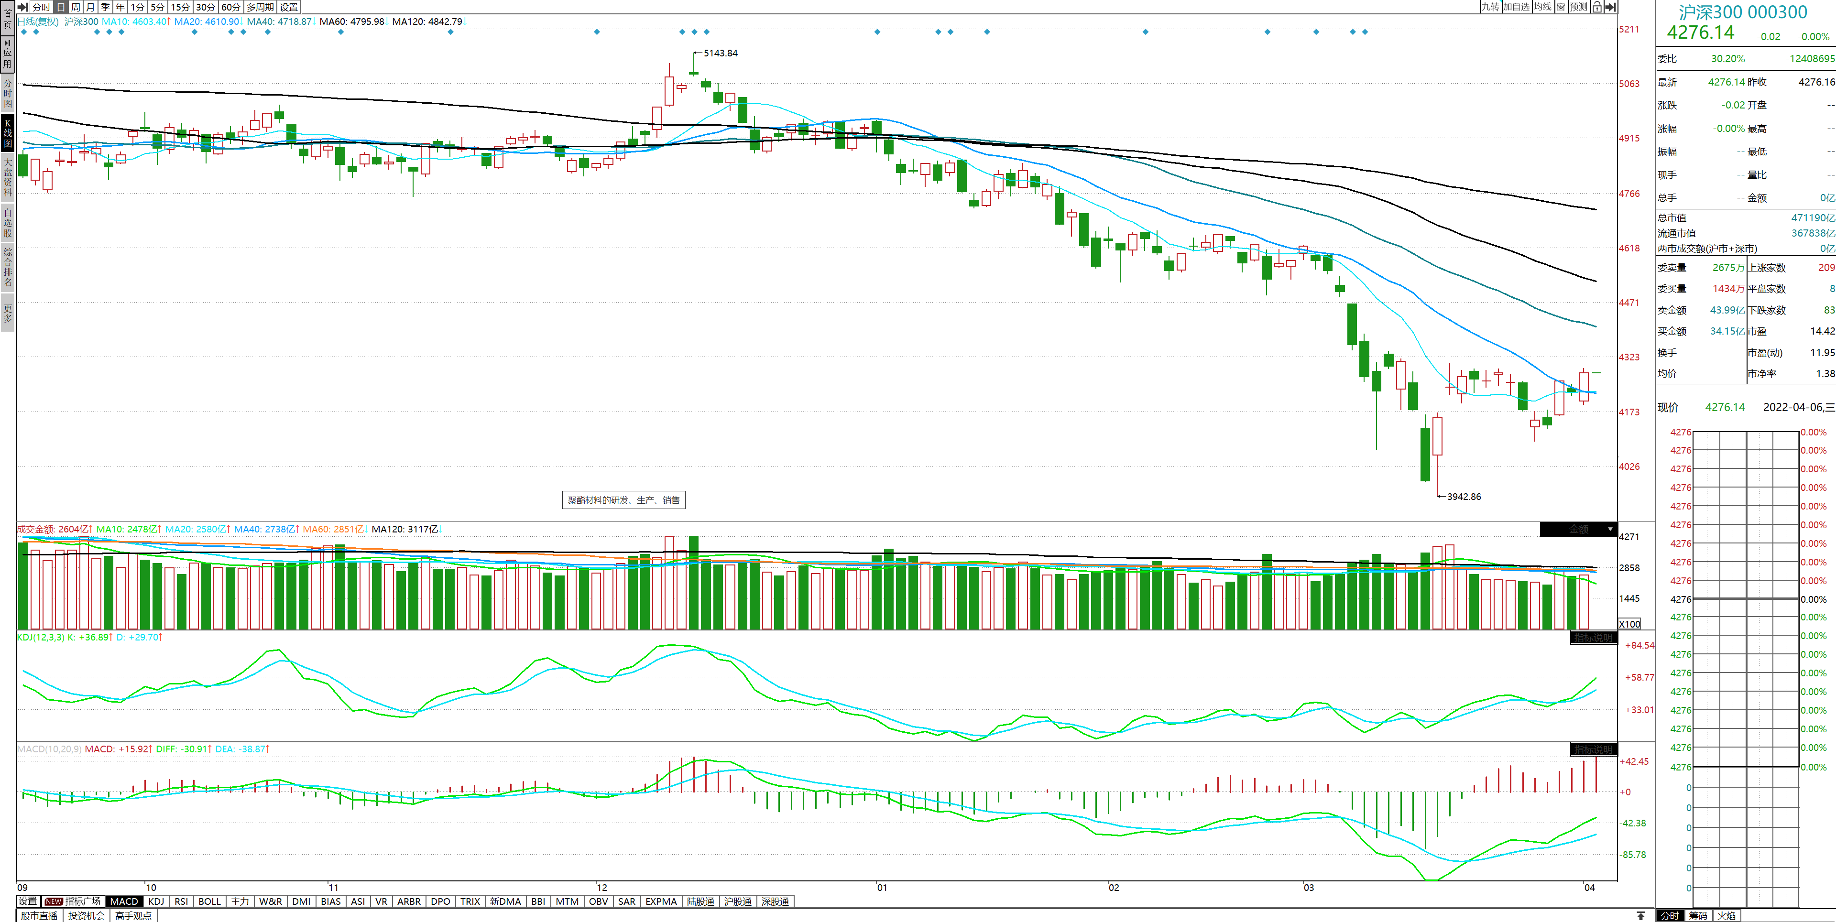Click 指标说明 in the MACD panel
The image size is (1836, 922).
point(1593,749)
